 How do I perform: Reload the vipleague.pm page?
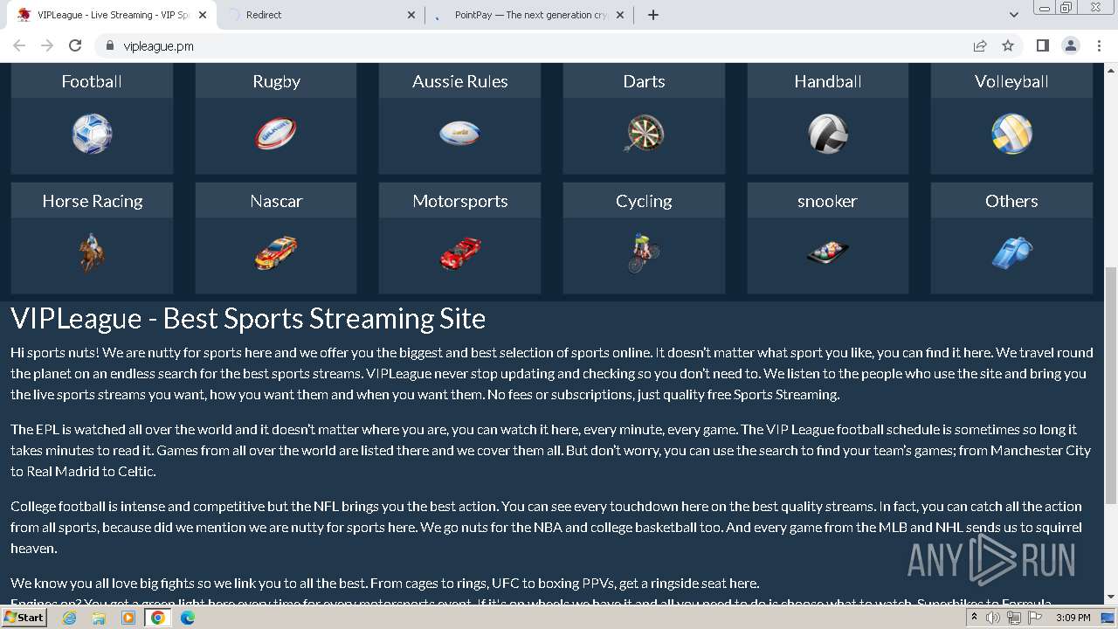[x=75, y=46]
